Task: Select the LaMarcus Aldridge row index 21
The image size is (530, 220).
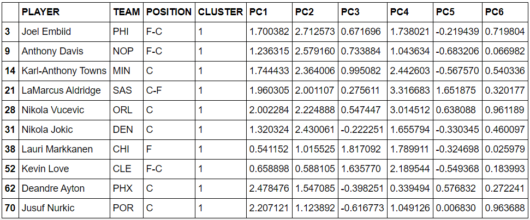Action: click(x=10, y=90)
